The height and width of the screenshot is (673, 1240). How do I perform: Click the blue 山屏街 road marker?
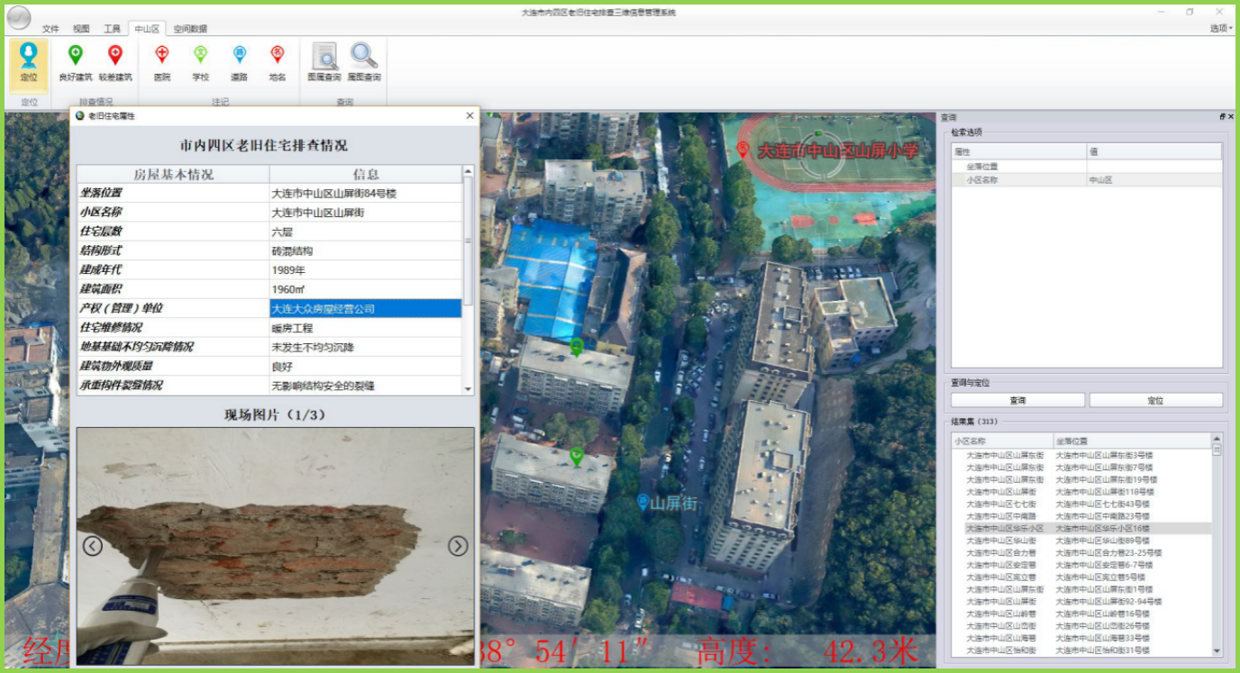point(643,502)
